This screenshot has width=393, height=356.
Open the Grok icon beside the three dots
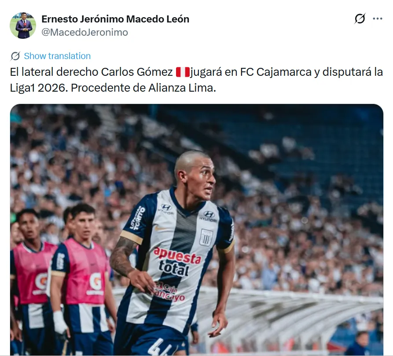pyautogui.click(x=360, y=19)
